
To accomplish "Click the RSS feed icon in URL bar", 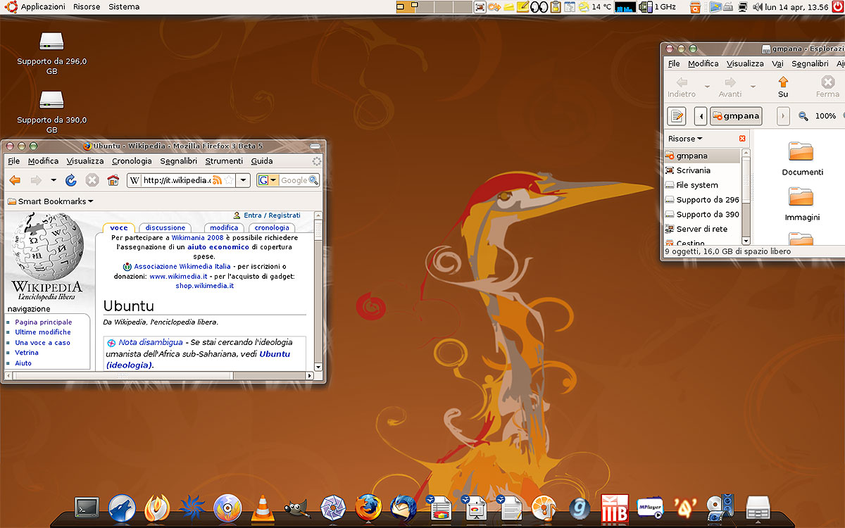I will [217, 180].
